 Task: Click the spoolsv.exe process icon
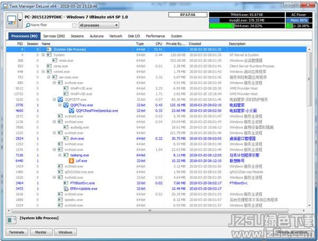point(60,200)
